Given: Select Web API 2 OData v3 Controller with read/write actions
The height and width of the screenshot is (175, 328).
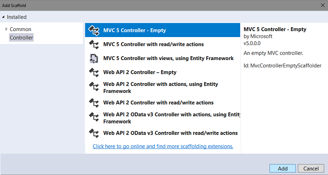Looking at the screenshot, I should 163,133.
